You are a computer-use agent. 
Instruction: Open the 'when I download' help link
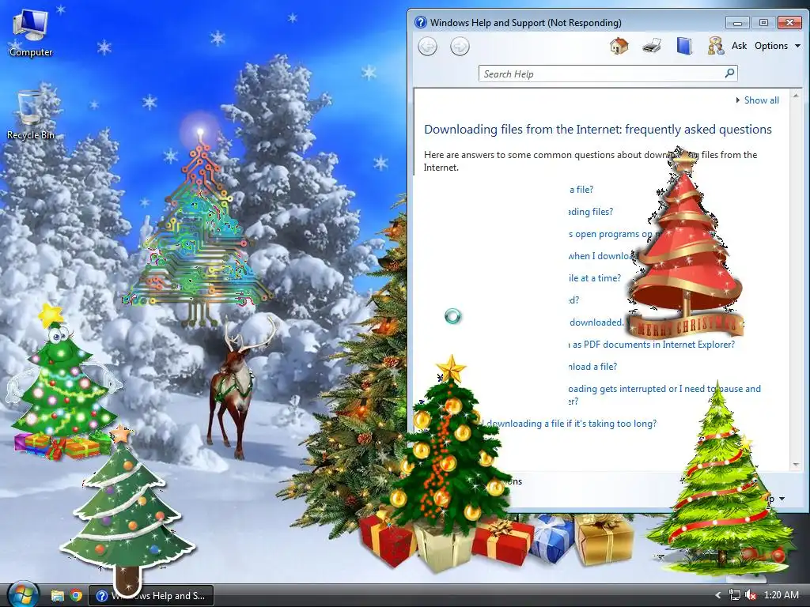tap(602, 255)
